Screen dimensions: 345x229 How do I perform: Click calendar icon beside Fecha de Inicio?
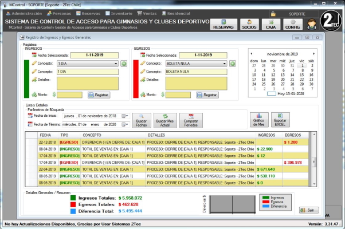[x=30, y=116]
